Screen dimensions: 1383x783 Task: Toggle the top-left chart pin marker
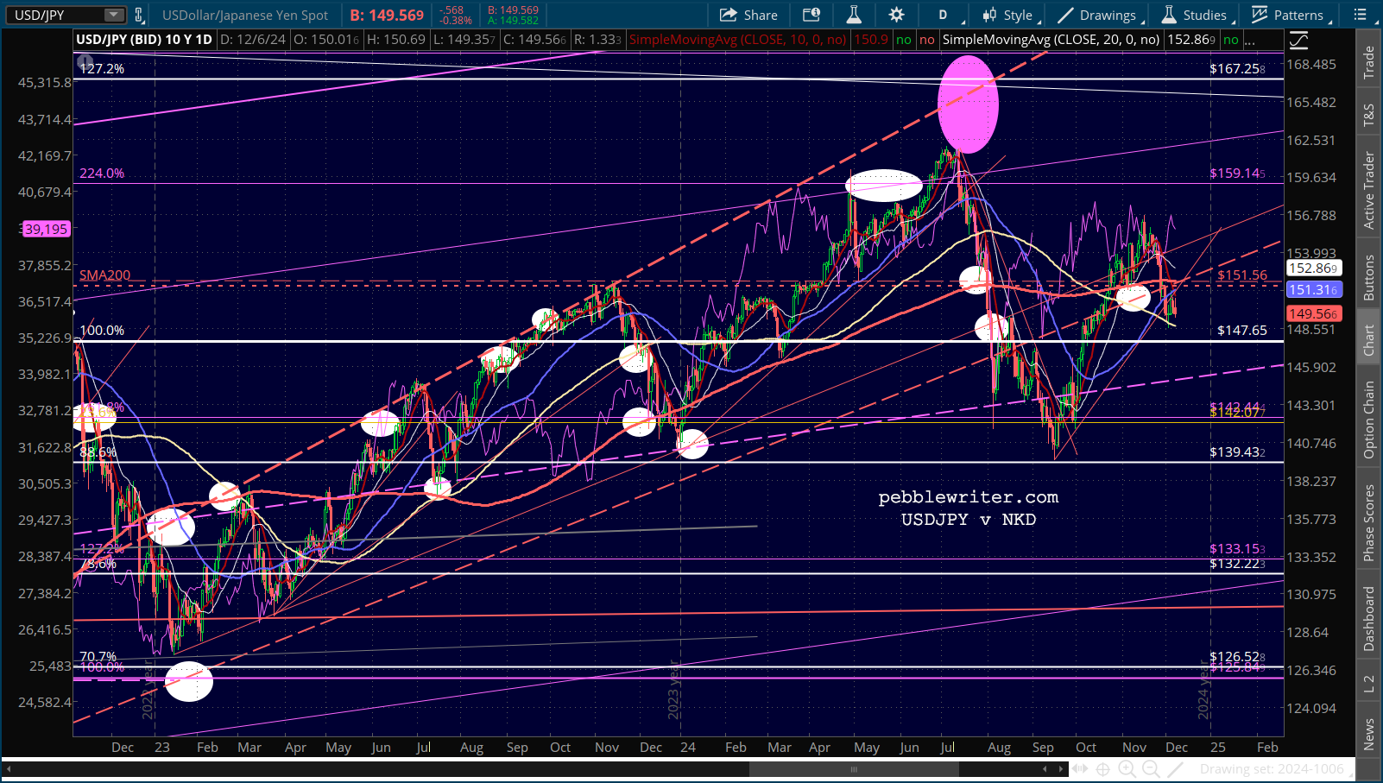click(x=85, y=62)
